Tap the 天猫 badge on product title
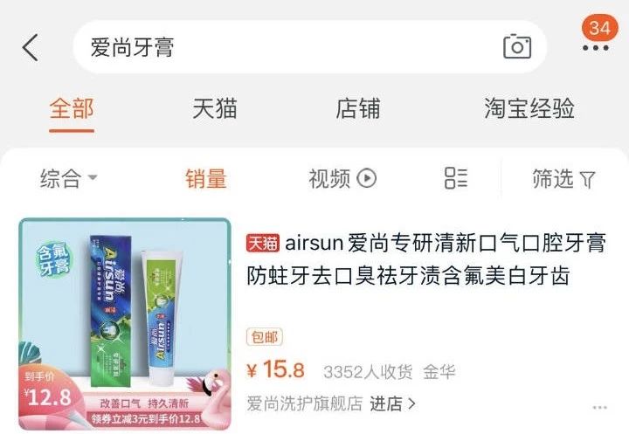 [263, 244]
